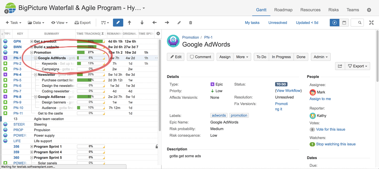Collapse the Newsletter epic

36,74
